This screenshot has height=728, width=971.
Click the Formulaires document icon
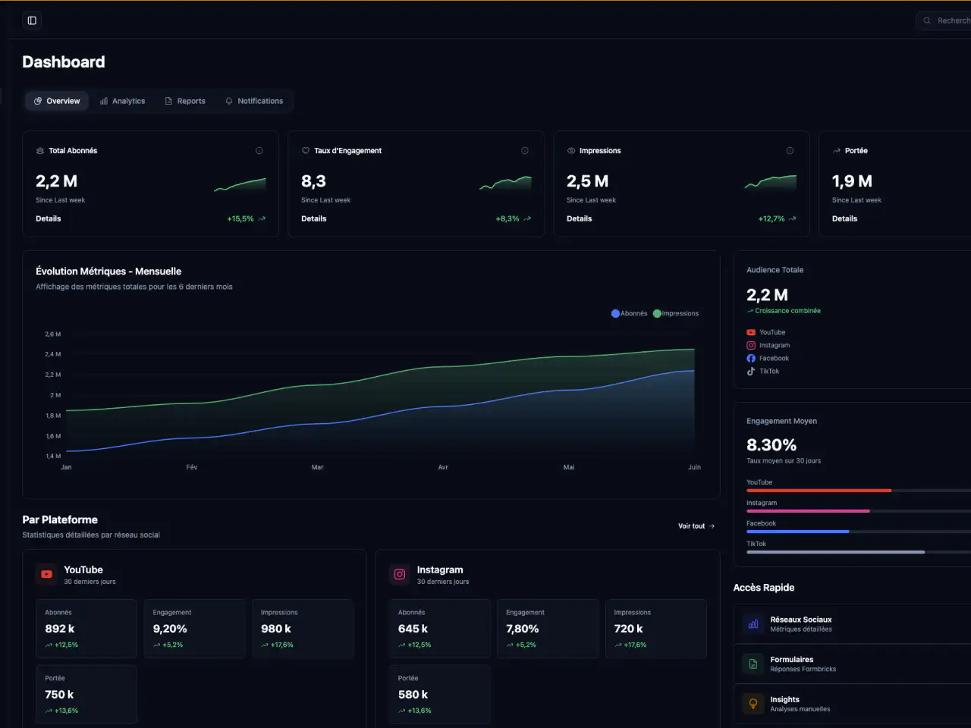click(753, 664)
